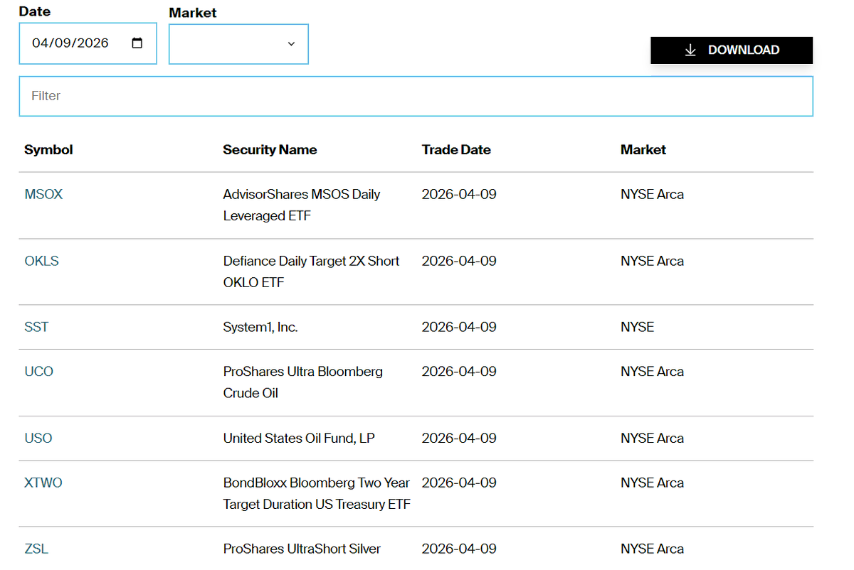Open the OKLS symbol link

(x=41, y=261)
